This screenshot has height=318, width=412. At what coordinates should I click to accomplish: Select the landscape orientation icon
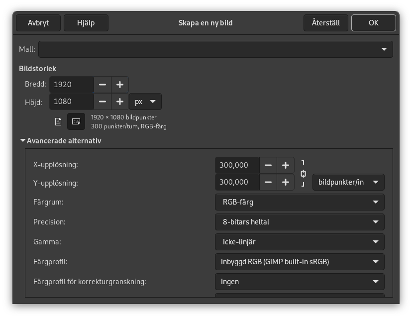77,121
